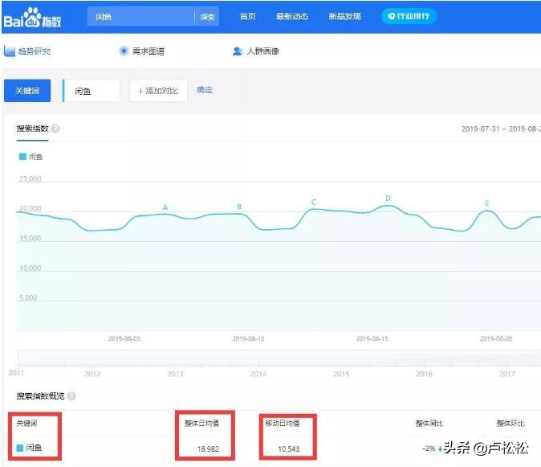Viewport: 541px width, 467px height.
Task: Toggle the 闲鱼 legend swatch in chart
Action: 22,157
